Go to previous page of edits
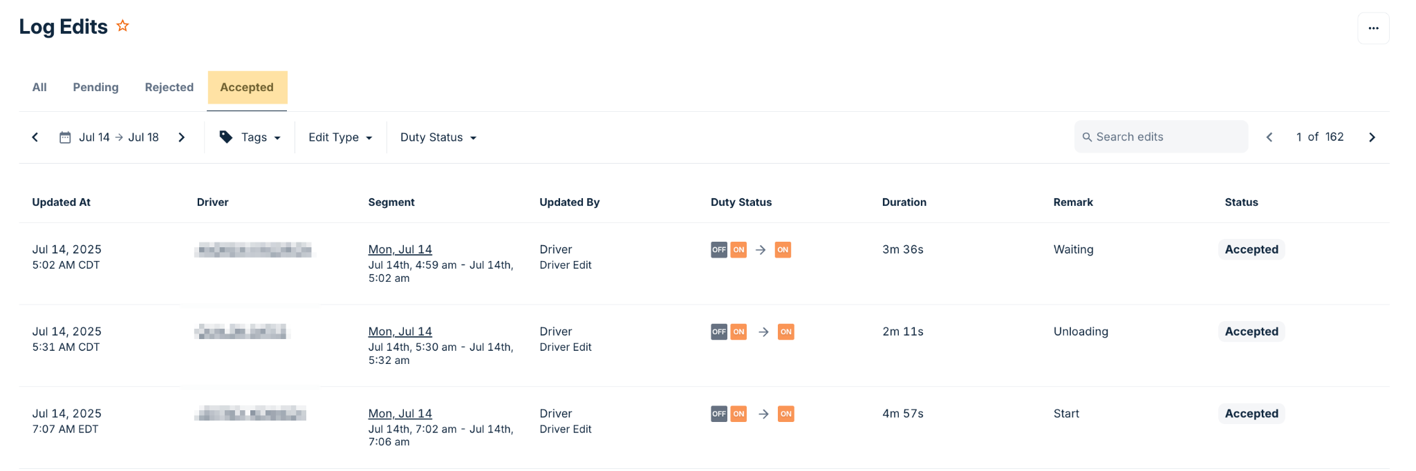The width and height of the screenshot is (1416, 471). [1269, 137]
